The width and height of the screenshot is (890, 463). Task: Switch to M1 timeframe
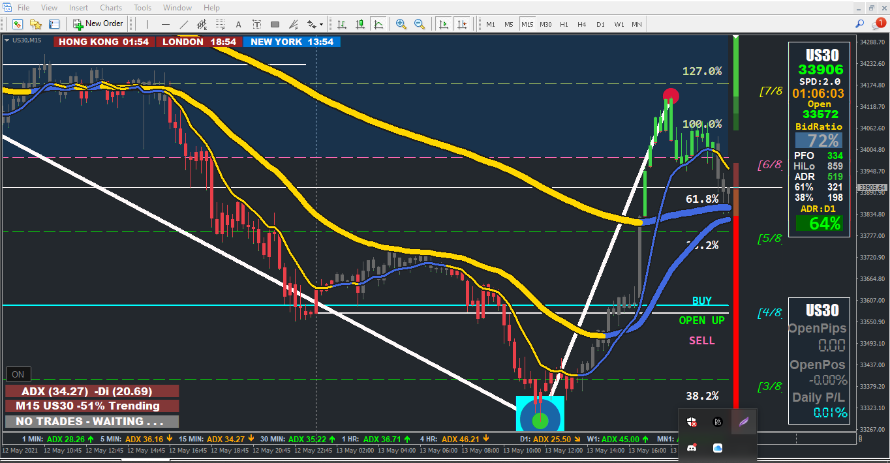pos(490,24)
